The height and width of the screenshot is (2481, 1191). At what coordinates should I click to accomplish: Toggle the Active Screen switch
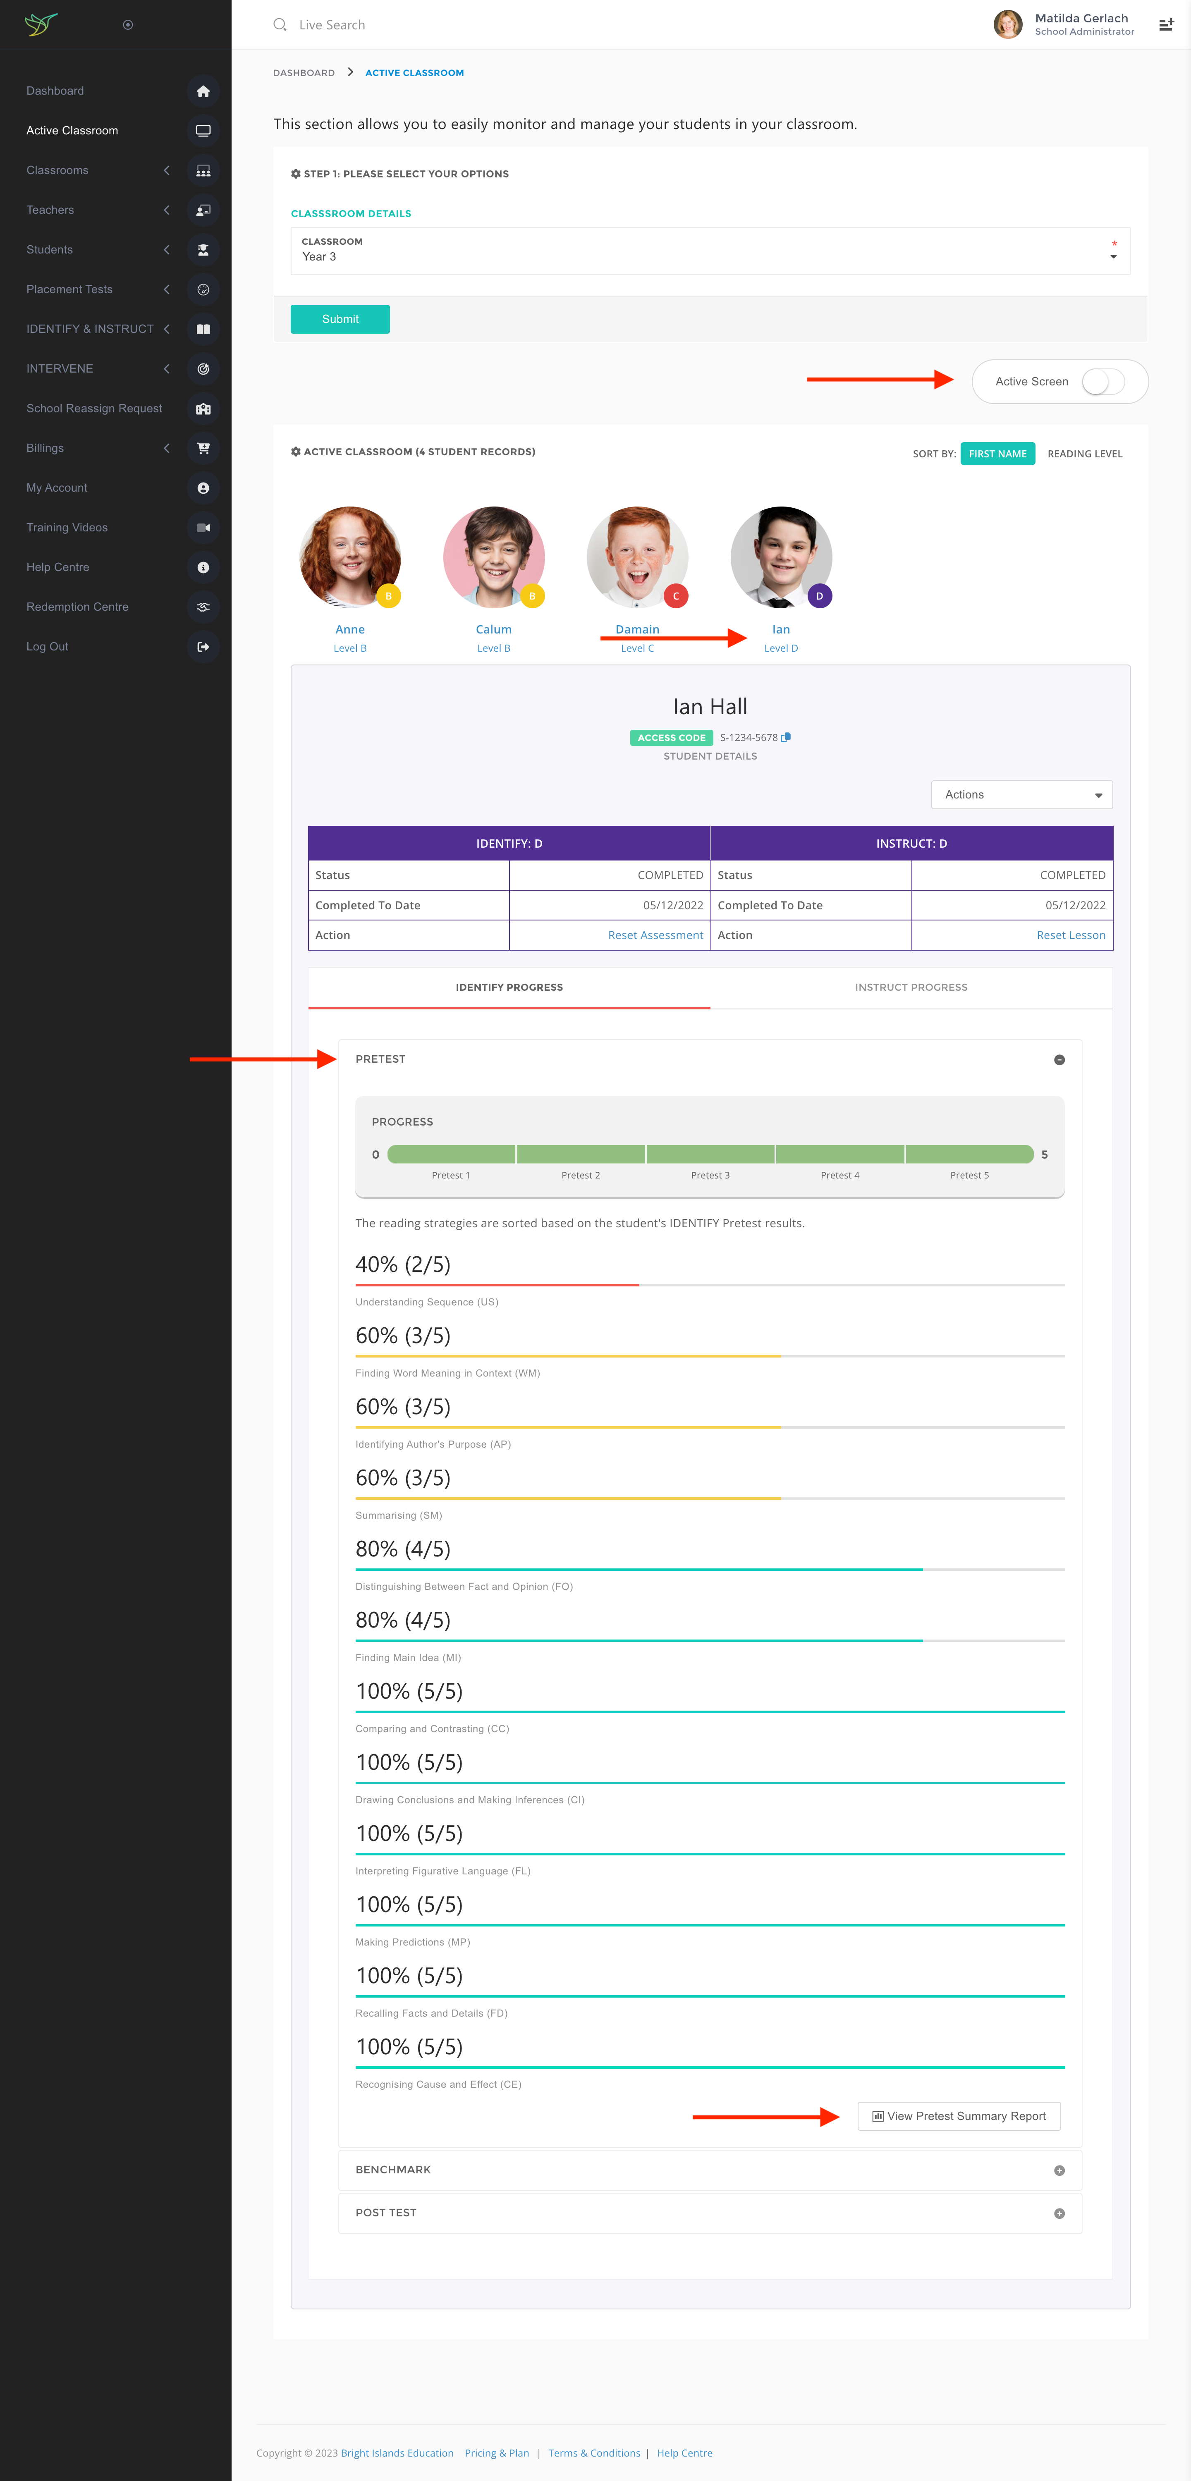pyautogui.click(x=1103, y=381)
